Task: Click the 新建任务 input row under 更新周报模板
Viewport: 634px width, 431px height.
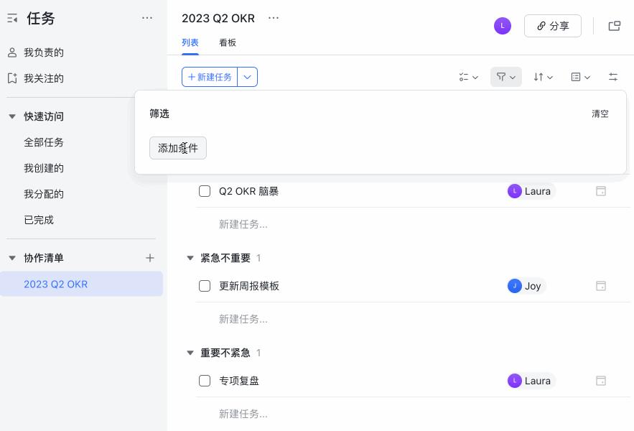Action: tap(243, 319)
